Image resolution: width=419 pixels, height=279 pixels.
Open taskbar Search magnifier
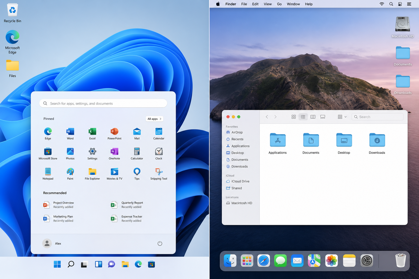[x=71, y=264]
